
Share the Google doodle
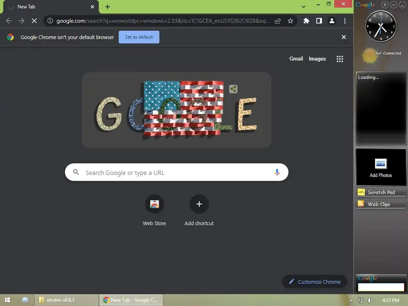pos(233,89)
